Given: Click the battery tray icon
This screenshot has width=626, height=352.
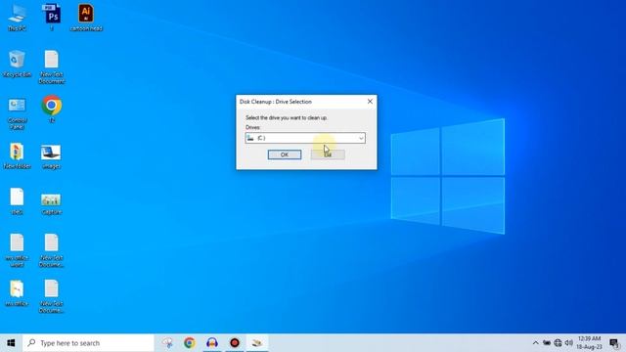Looking at the screenshot, I should [x=547, y=343].
